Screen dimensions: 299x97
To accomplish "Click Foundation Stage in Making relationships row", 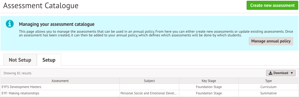I will tap(209, 93).
